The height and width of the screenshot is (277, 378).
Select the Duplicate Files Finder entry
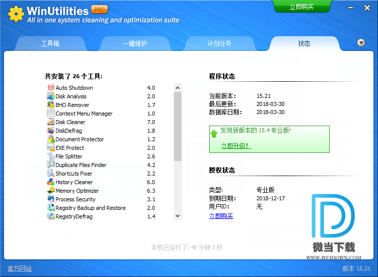[101, 165]
